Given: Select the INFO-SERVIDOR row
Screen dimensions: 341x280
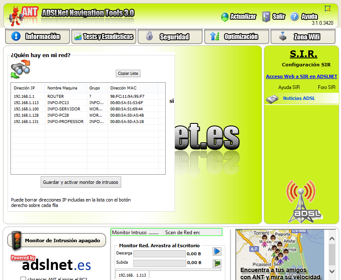Looking at the screenshot, I should [x=88, y=109].
